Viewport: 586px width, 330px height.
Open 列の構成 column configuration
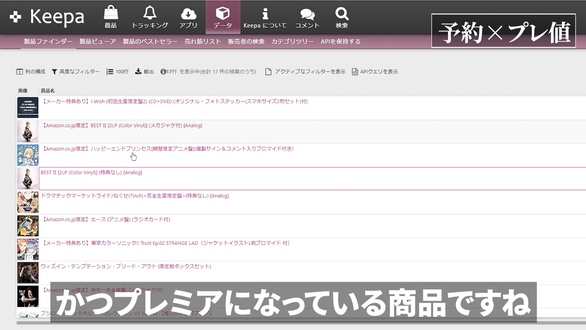click(x=31, y=71)
